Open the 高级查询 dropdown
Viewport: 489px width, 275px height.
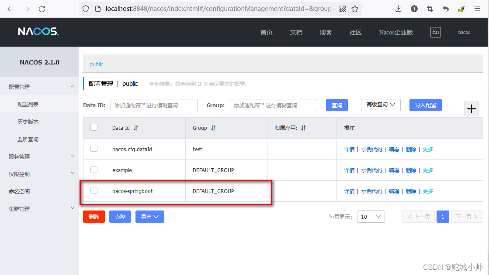click(380, 105)
